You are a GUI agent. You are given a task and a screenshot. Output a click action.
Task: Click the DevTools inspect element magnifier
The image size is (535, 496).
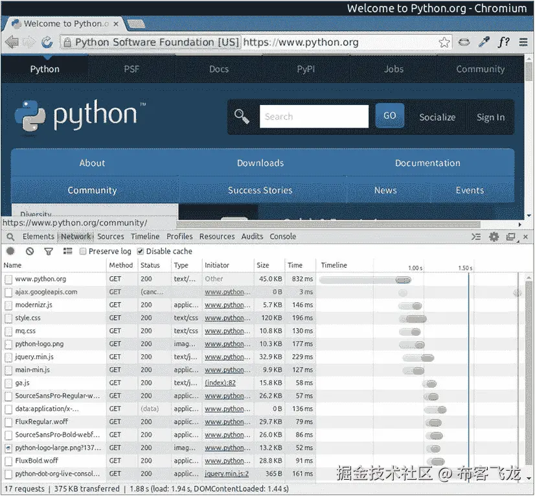coord(10,237)
